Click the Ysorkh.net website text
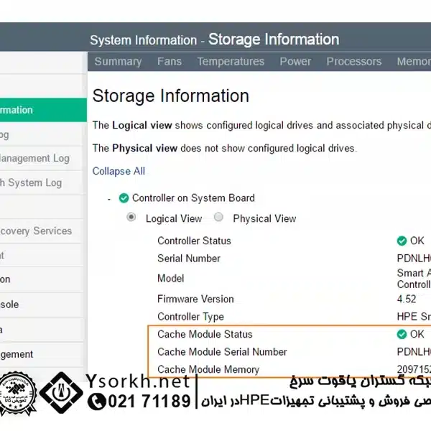This screenshot has width=431, height=431. [138, 382]
